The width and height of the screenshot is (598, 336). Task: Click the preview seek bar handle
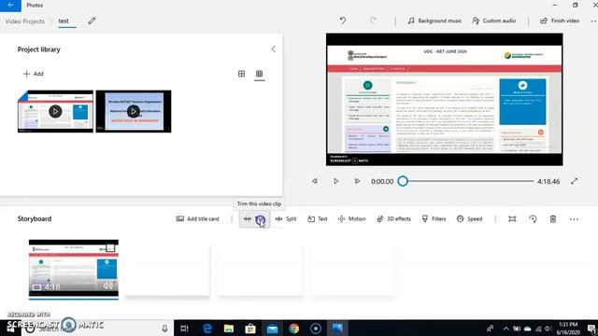[403, 181]
